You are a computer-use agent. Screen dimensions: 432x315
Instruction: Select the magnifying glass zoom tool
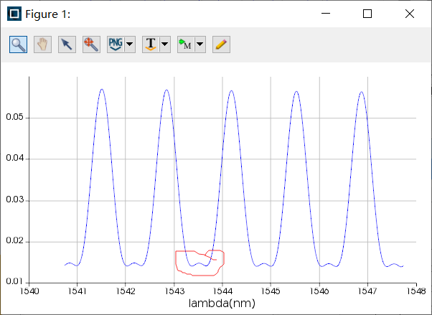coord(19,44)
